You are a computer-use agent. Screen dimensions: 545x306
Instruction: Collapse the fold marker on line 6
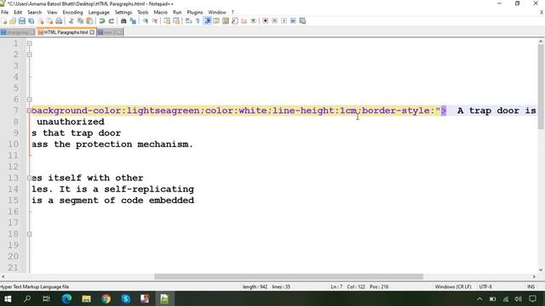tap(29, 99)
